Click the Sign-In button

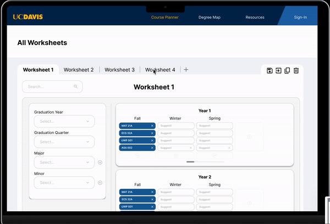[300, 17]
